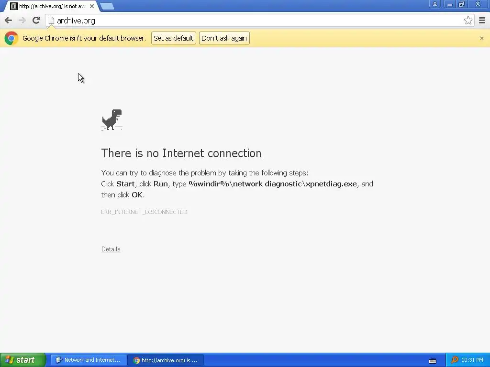Screen dimensions: 490x367
Task: Click the archive.org favicon in the tab
Action: [x=13, y=6]
